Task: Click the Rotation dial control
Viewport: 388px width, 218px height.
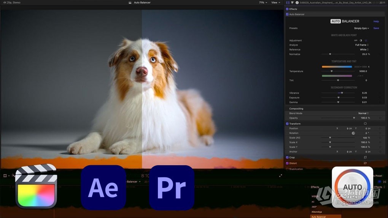Action: pos(353,133)
